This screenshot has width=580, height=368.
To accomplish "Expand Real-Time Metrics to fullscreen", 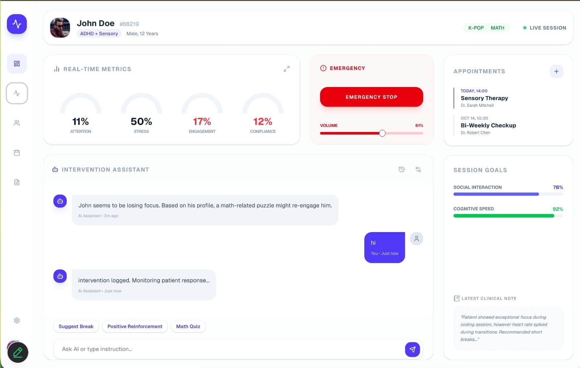I will coord(287,69).
